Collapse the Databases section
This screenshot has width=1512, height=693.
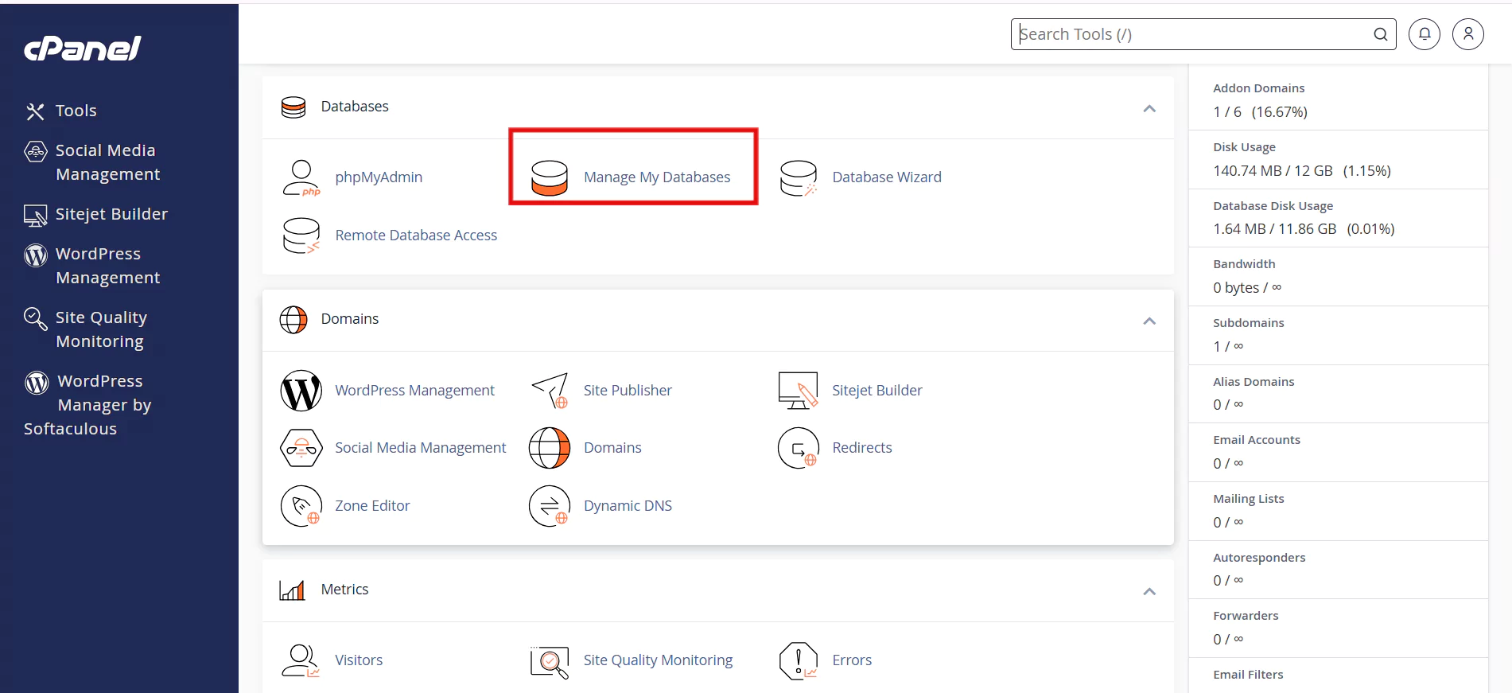click(x=1149, y=108)
